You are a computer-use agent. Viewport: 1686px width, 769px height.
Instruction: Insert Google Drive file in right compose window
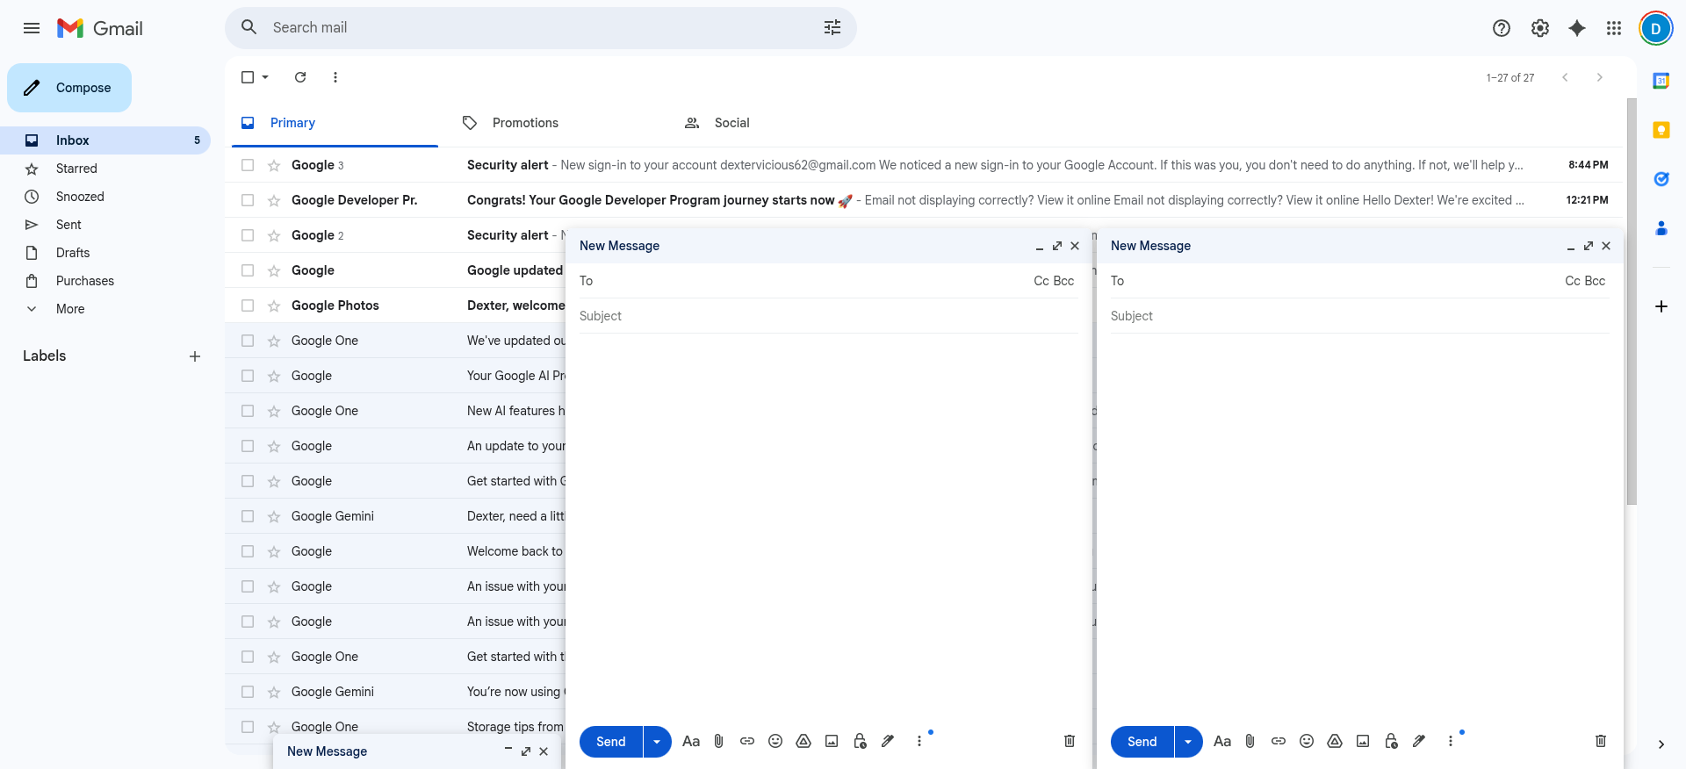pyautogui.click(x=1335, y=741)
